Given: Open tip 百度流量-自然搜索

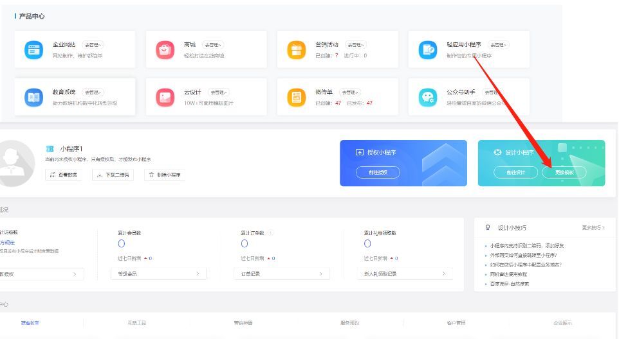Looking at the screenshot, I should point(509,284).
